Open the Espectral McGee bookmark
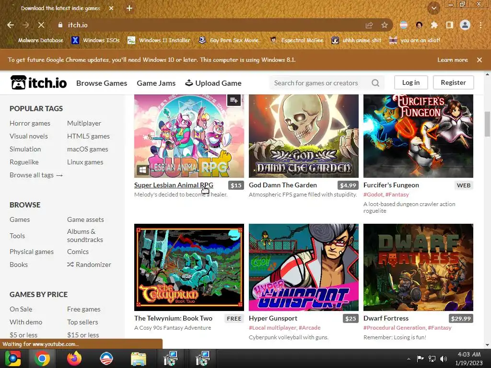This screenshot has width=491, height=368. coord(296,40)
